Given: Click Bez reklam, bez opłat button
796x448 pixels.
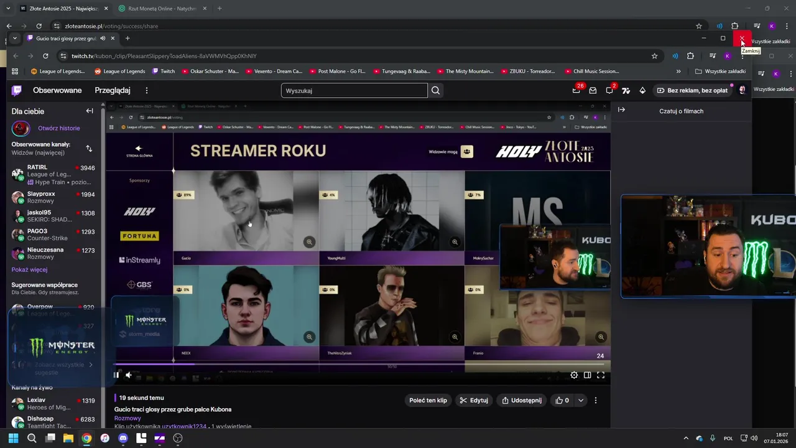Looking at the screenshot, I should point(692,90).
